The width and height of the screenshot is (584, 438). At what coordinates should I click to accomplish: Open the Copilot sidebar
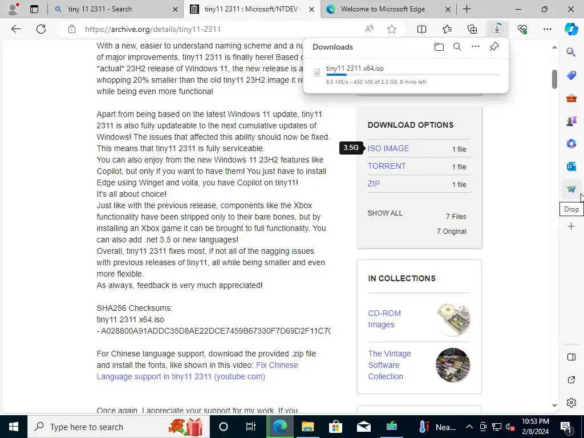(x=571, y=29)
